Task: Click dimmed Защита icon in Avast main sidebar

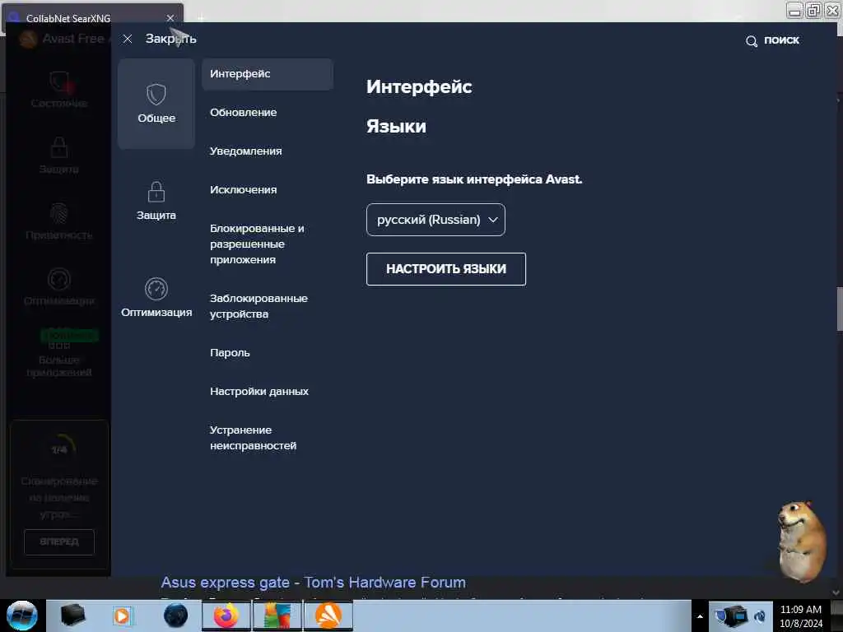Action: (59, 156)
